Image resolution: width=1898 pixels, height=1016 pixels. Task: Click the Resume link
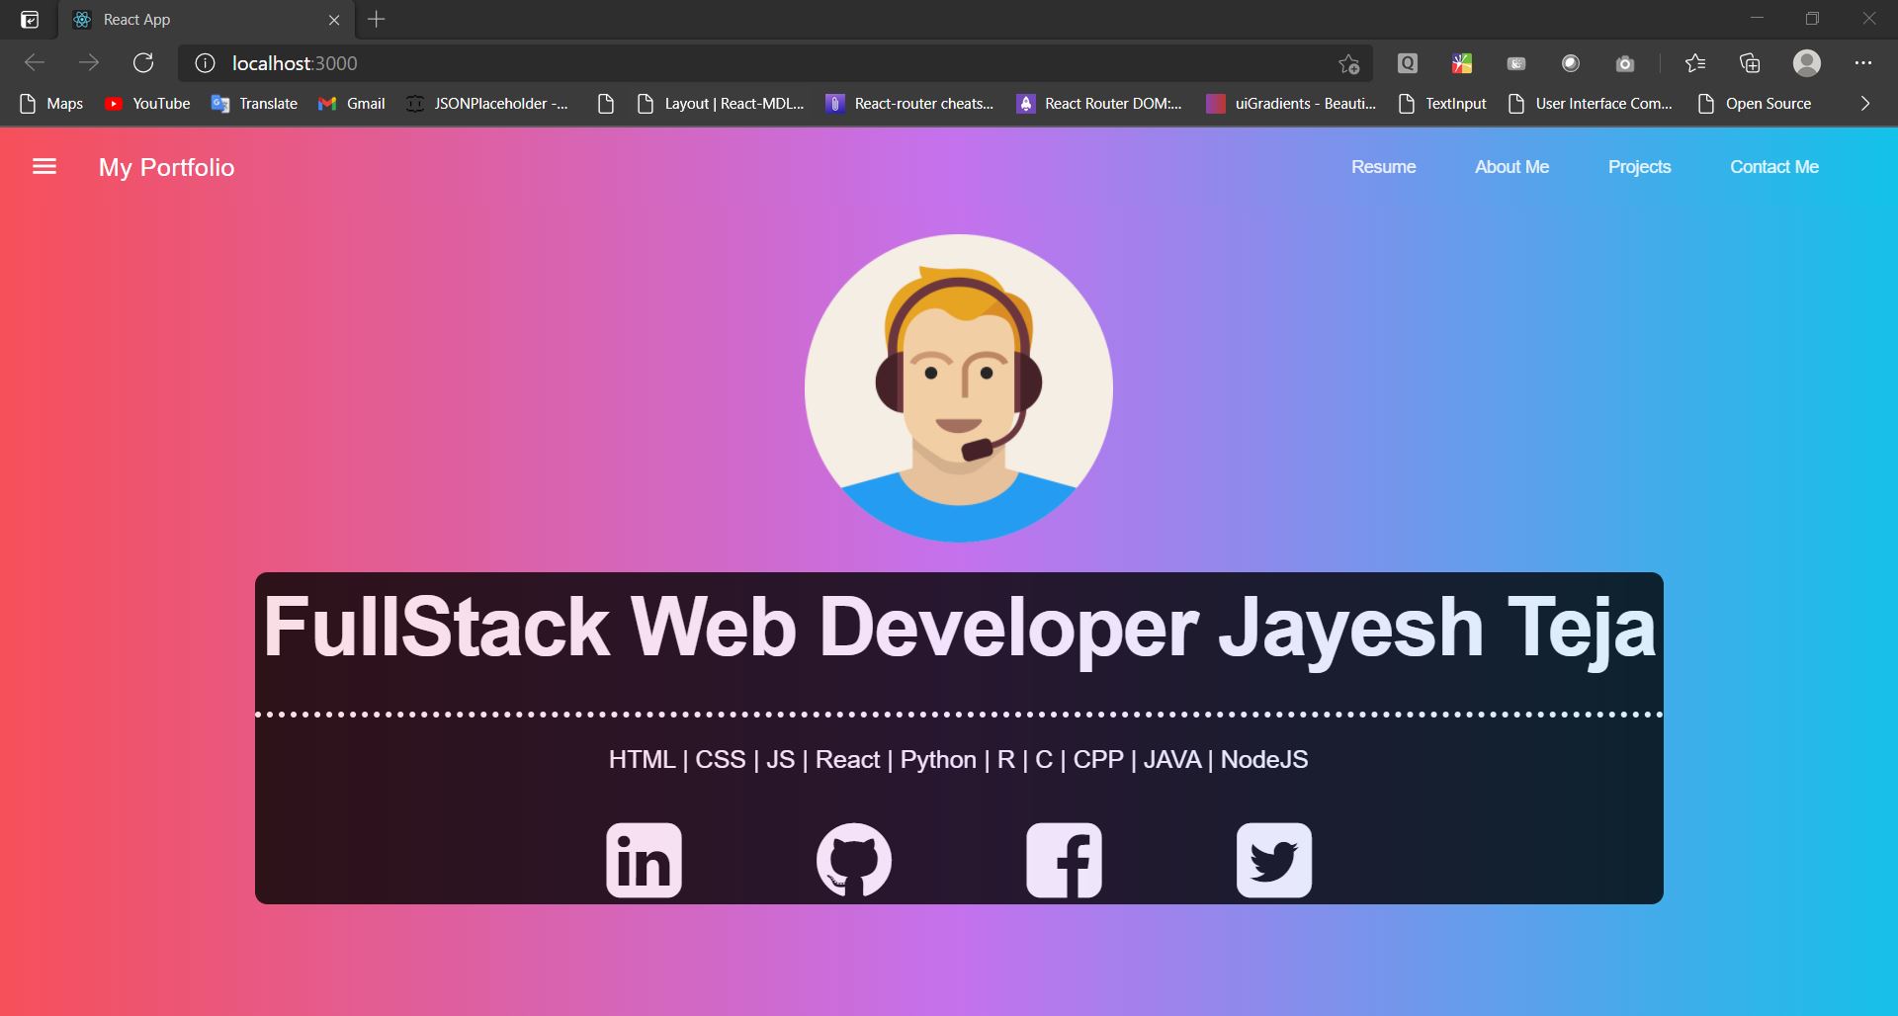point(1383,166)
